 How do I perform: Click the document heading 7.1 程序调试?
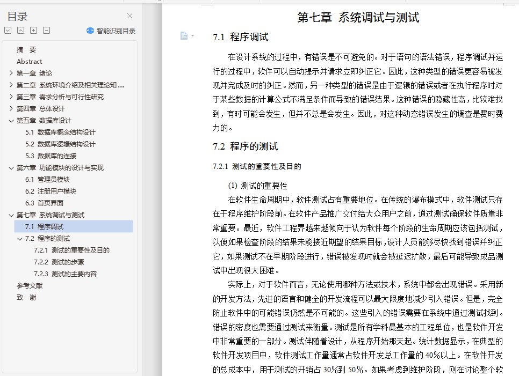click(240, 37)
